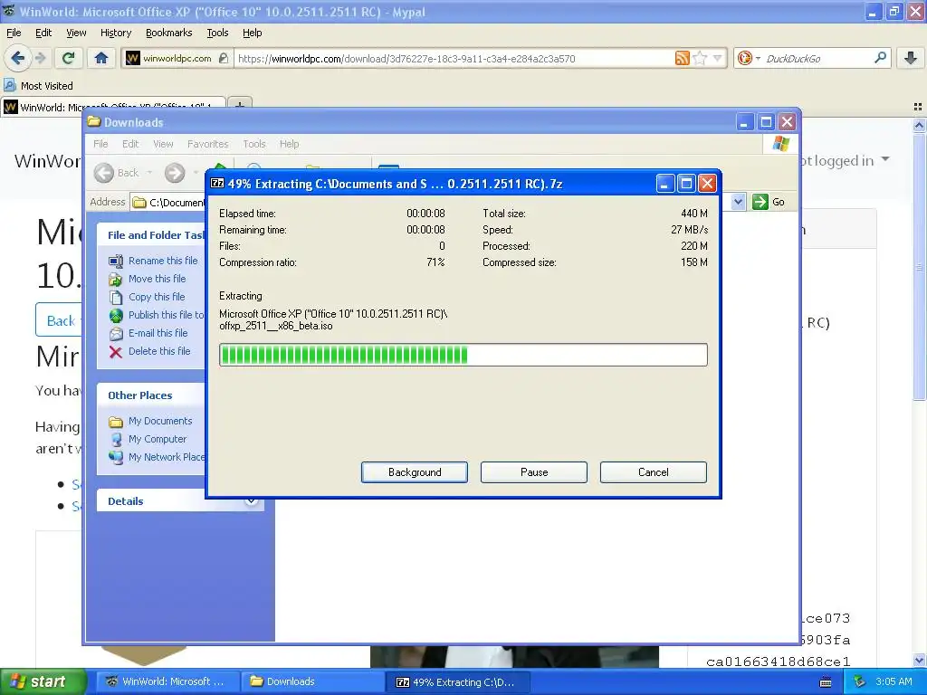The image size is (927, 695).
Task: Open the browser downloads arrow button
Action: click(911, 58)
